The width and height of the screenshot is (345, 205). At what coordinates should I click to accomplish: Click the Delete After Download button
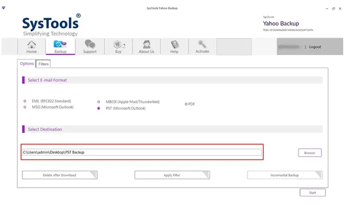pos(59,175)
